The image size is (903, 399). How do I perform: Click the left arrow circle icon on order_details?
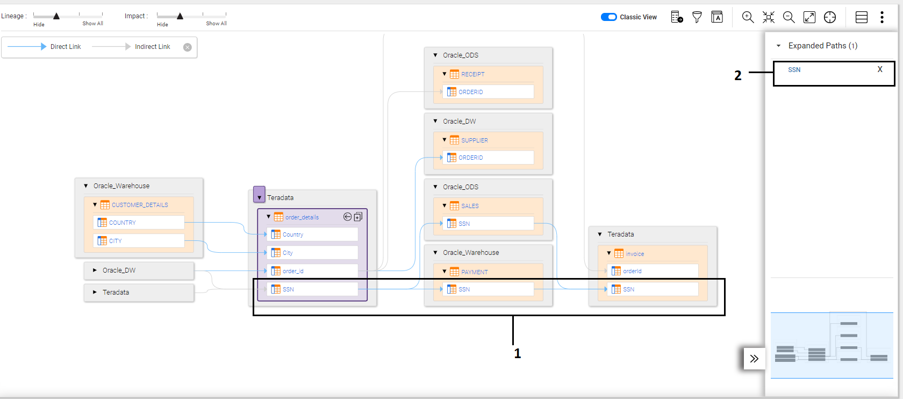(x=348, y=217)
